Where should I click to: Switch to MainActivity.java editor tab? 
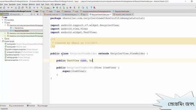point(70,14)
